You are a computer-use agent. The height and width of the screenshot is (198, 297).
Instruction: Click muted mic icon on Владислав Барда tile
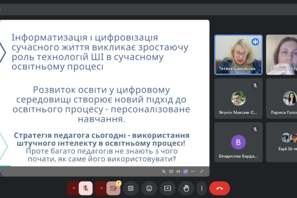[255, 129]
